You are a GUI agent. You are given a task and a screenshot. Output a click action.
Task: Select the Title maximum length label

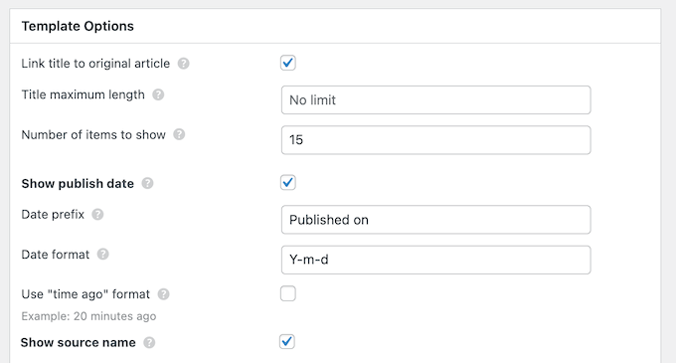coord(84,94)
